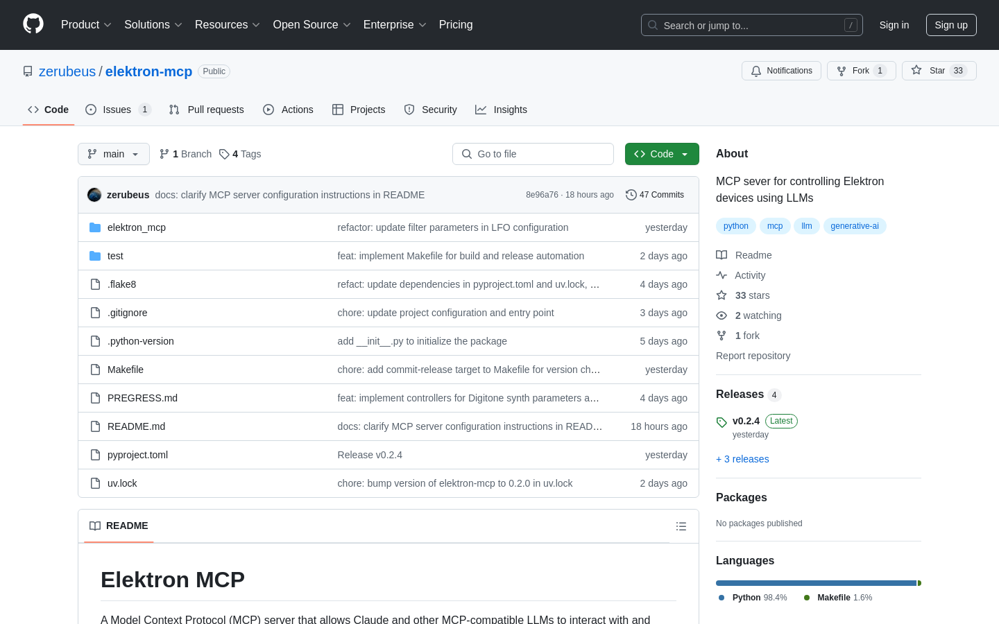This screenshot has width=999, height=624.
Task: Click the Fork icon
Action: 842,71
